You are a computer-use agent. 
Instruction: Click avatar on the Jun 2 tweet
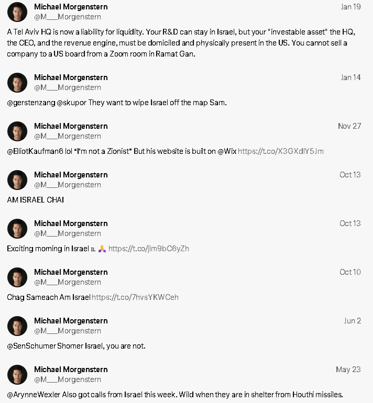[17, 326]
